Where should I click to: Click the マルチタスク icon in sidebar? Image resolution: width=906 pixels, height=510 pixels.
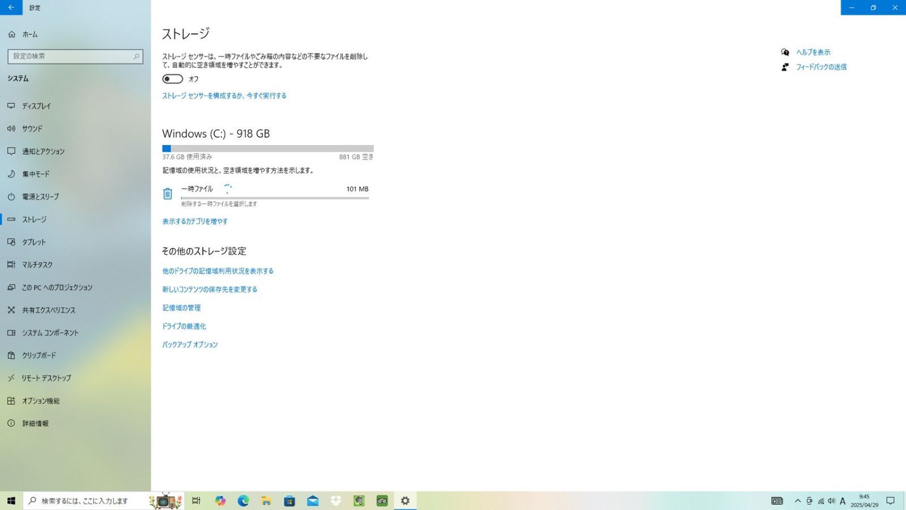coord(11,265)
